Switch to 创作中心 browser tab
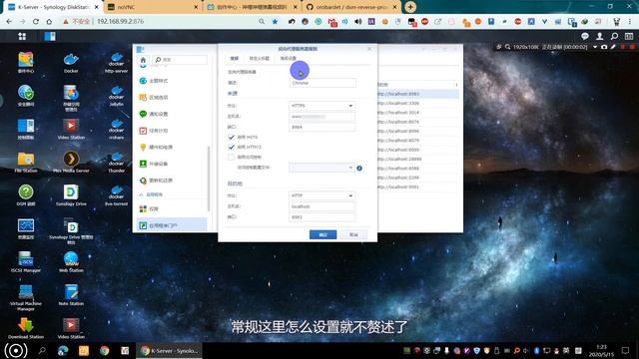This screenshot has width=639, height=359. pyautogui.click(x=253, y=7)
